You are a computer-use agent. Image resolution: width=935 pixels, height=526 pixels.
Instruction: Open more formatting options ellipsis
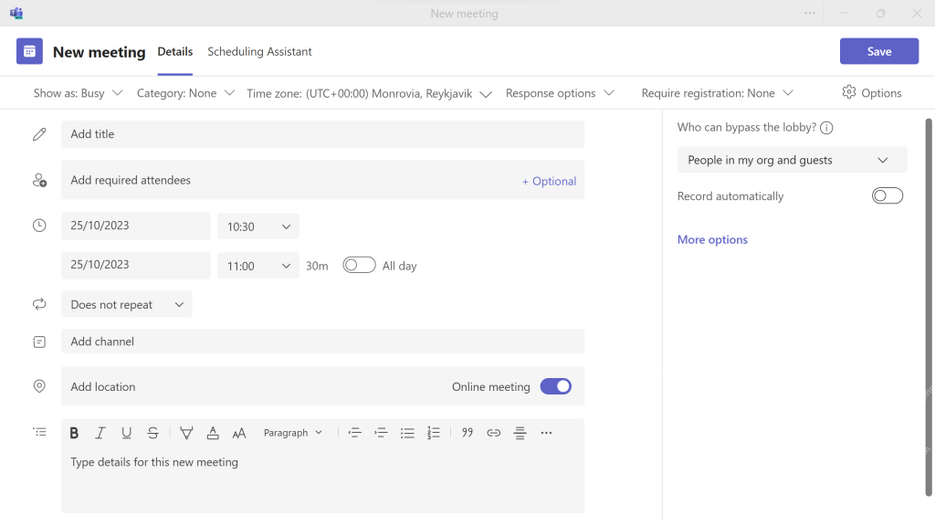point(546,433)
